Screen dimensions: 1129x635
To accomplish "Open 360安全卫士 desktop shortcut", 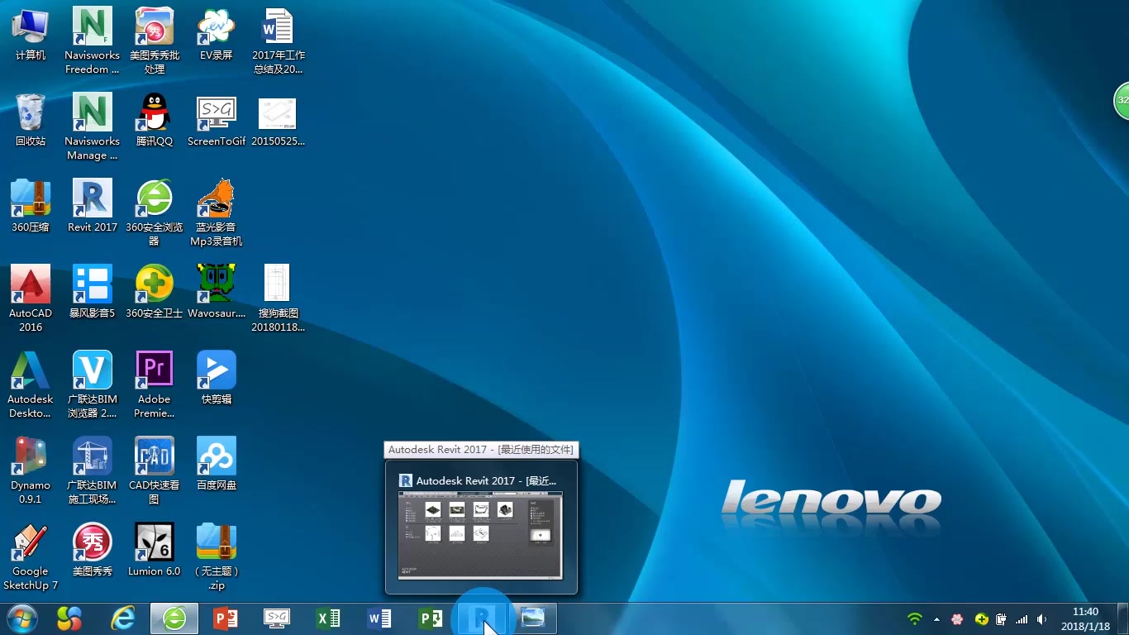I will point(155,293).
